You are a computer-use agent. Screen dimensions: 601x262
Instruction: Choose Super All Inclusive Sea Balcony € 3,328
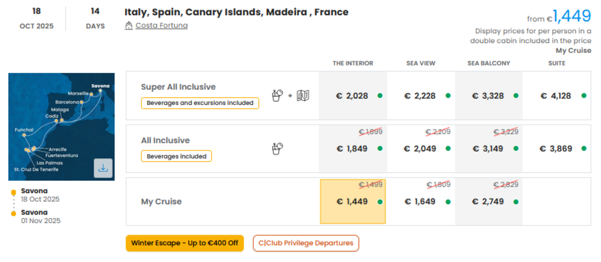489,96
